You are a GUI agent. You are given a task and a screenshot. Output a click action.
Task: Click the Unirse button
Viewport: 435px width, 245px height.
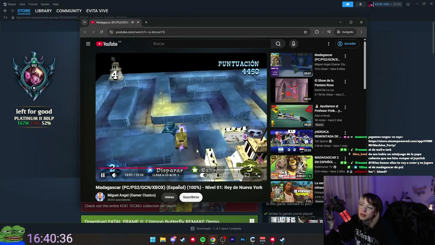(169, 197)
